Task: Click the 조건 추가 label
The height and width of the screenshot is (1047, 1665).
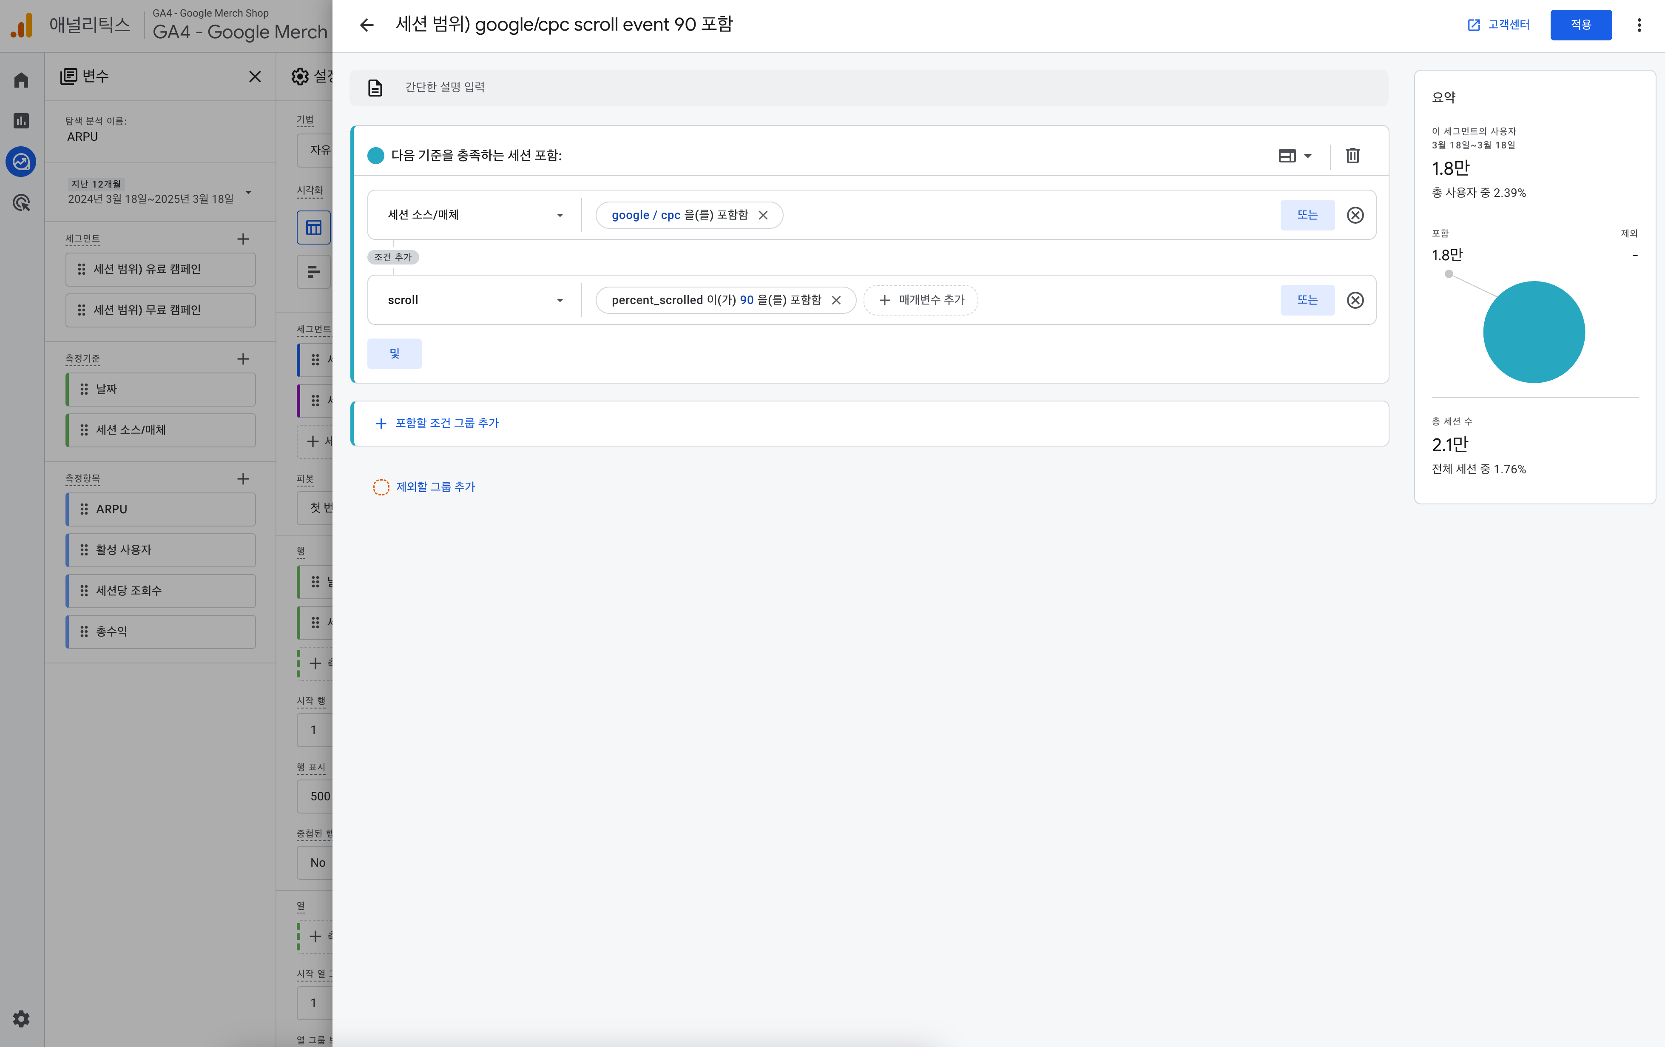Action: coord(393,257)
